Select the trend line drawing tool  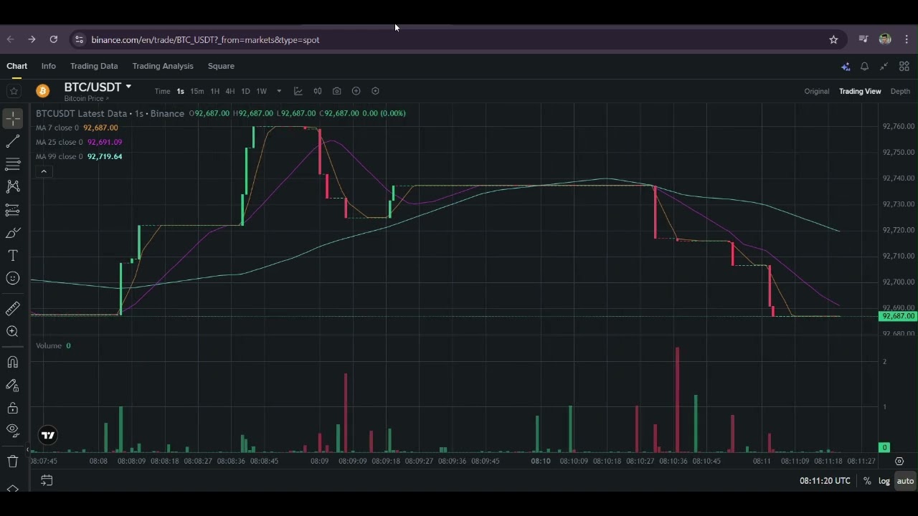pyautogui.click(x=13, y=141)
